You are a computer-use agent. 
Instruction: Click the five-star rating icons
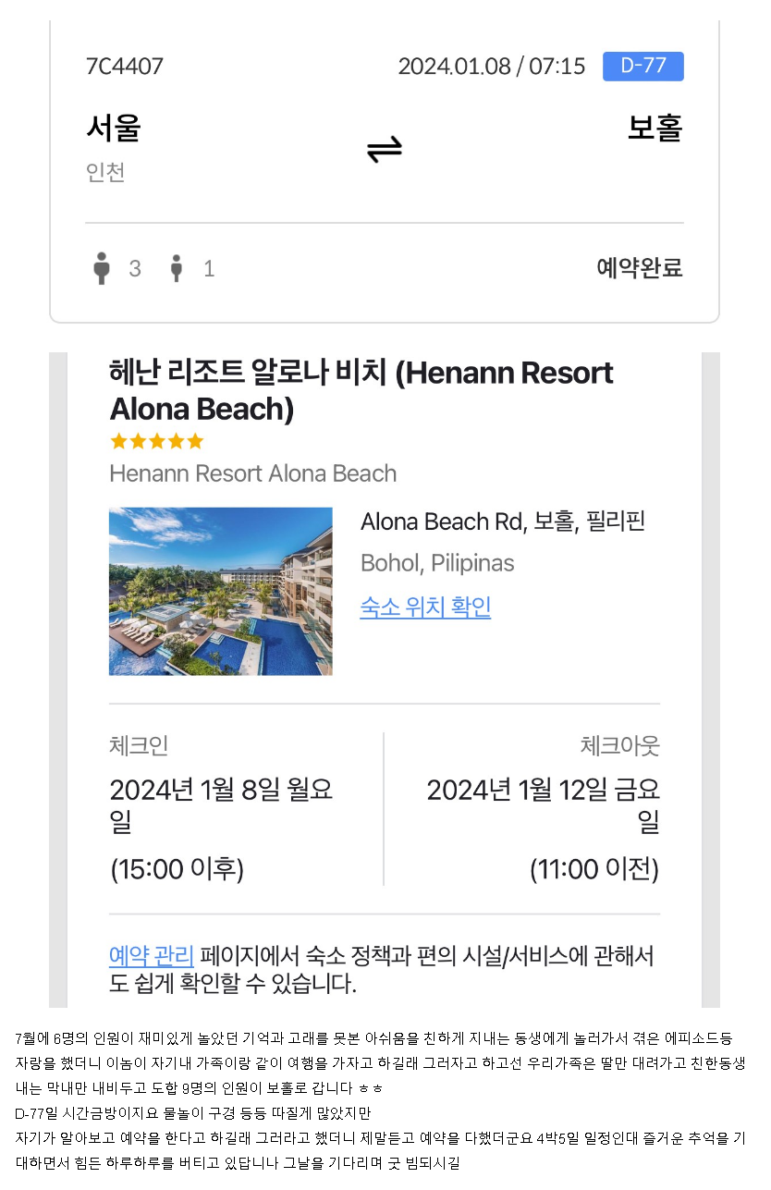click(156, 441)
